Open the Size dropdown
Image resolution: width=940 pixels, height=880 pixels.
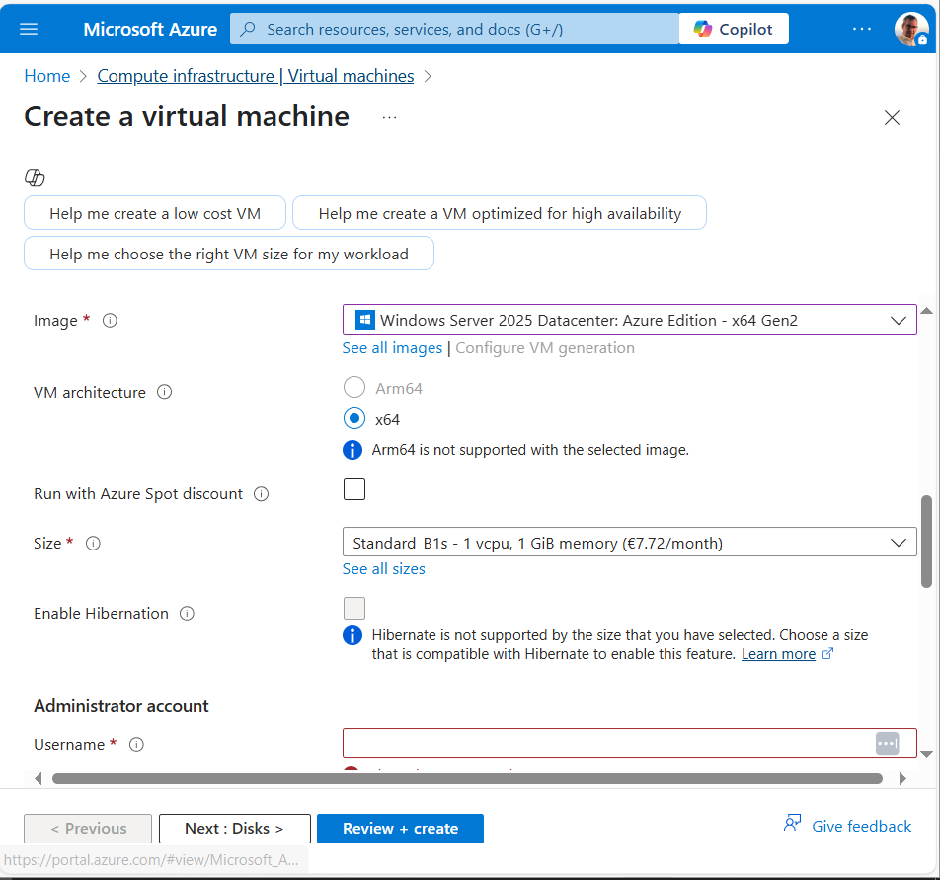click(630, 543)
